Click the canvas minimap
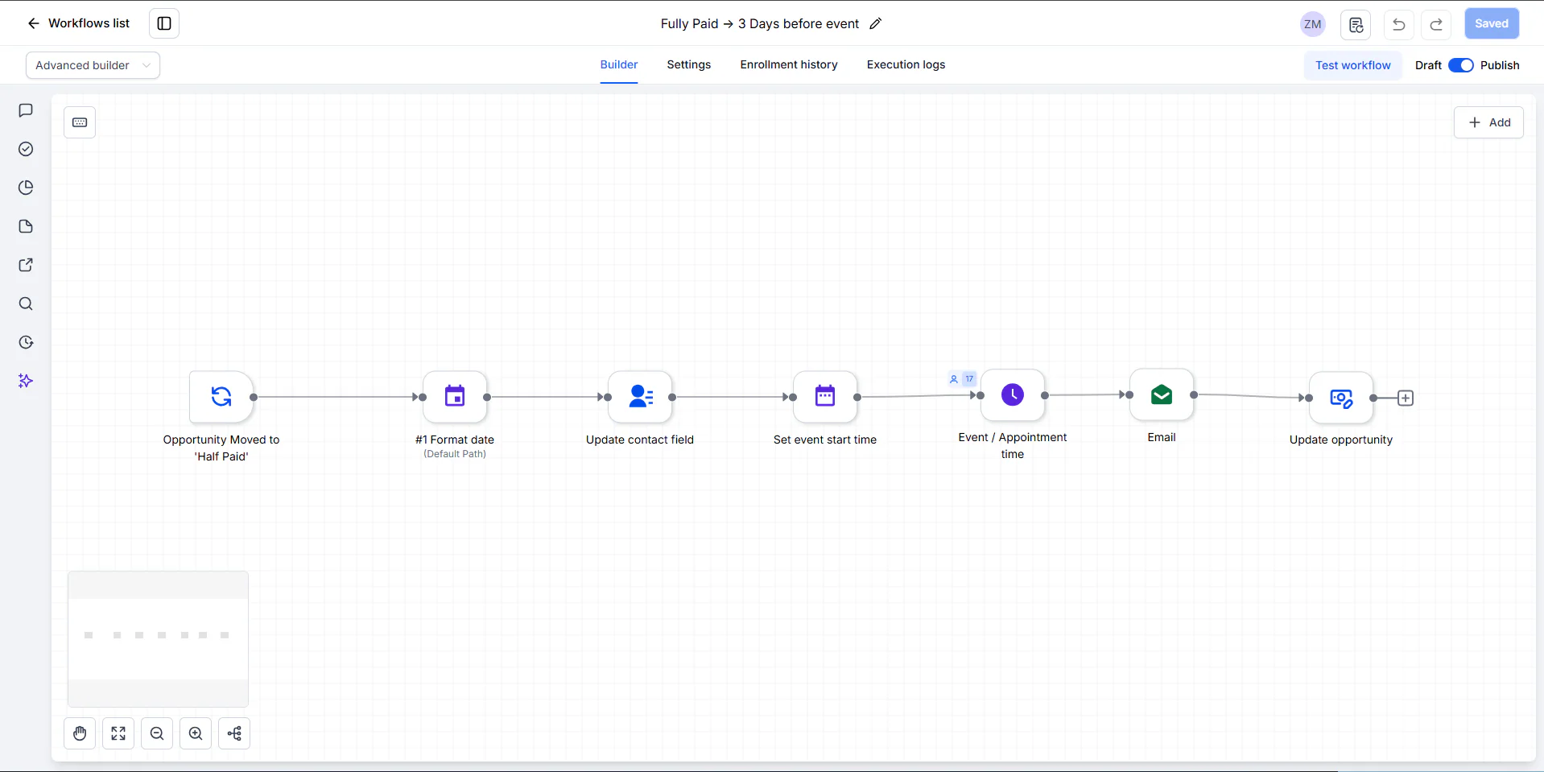1544x772 pixels. pos(159,639)
